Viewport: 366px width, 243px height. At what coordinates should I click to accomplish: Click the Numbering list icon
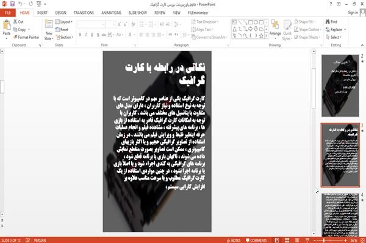point(151,24)
